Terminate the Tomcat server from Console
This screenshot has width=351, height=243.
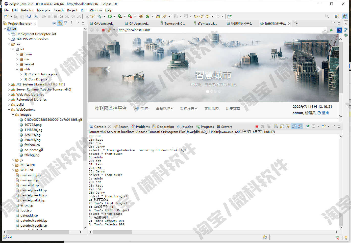257,127
